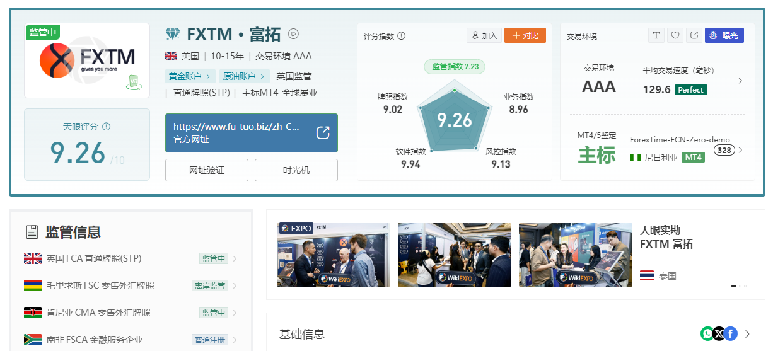
Task: Click the FXTM logo image
Action: pyautogui.click(x=87, y=60)
